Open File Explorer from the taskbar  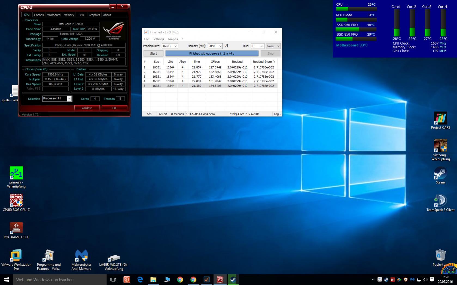pos(153,279)
